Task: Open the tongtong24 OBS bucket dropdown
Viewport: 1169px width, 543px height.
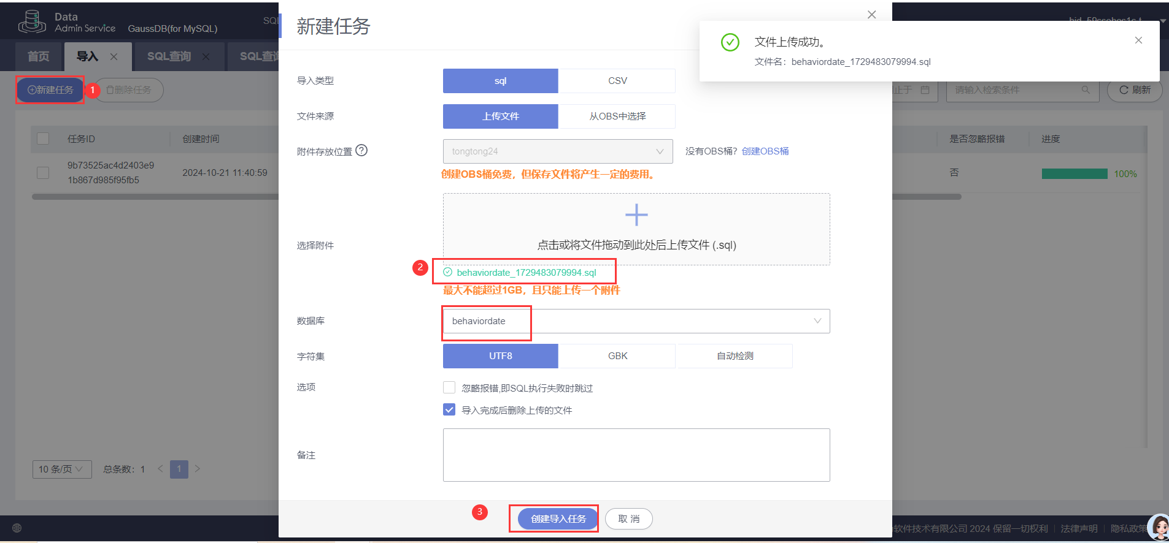Action: coord(558,151)
